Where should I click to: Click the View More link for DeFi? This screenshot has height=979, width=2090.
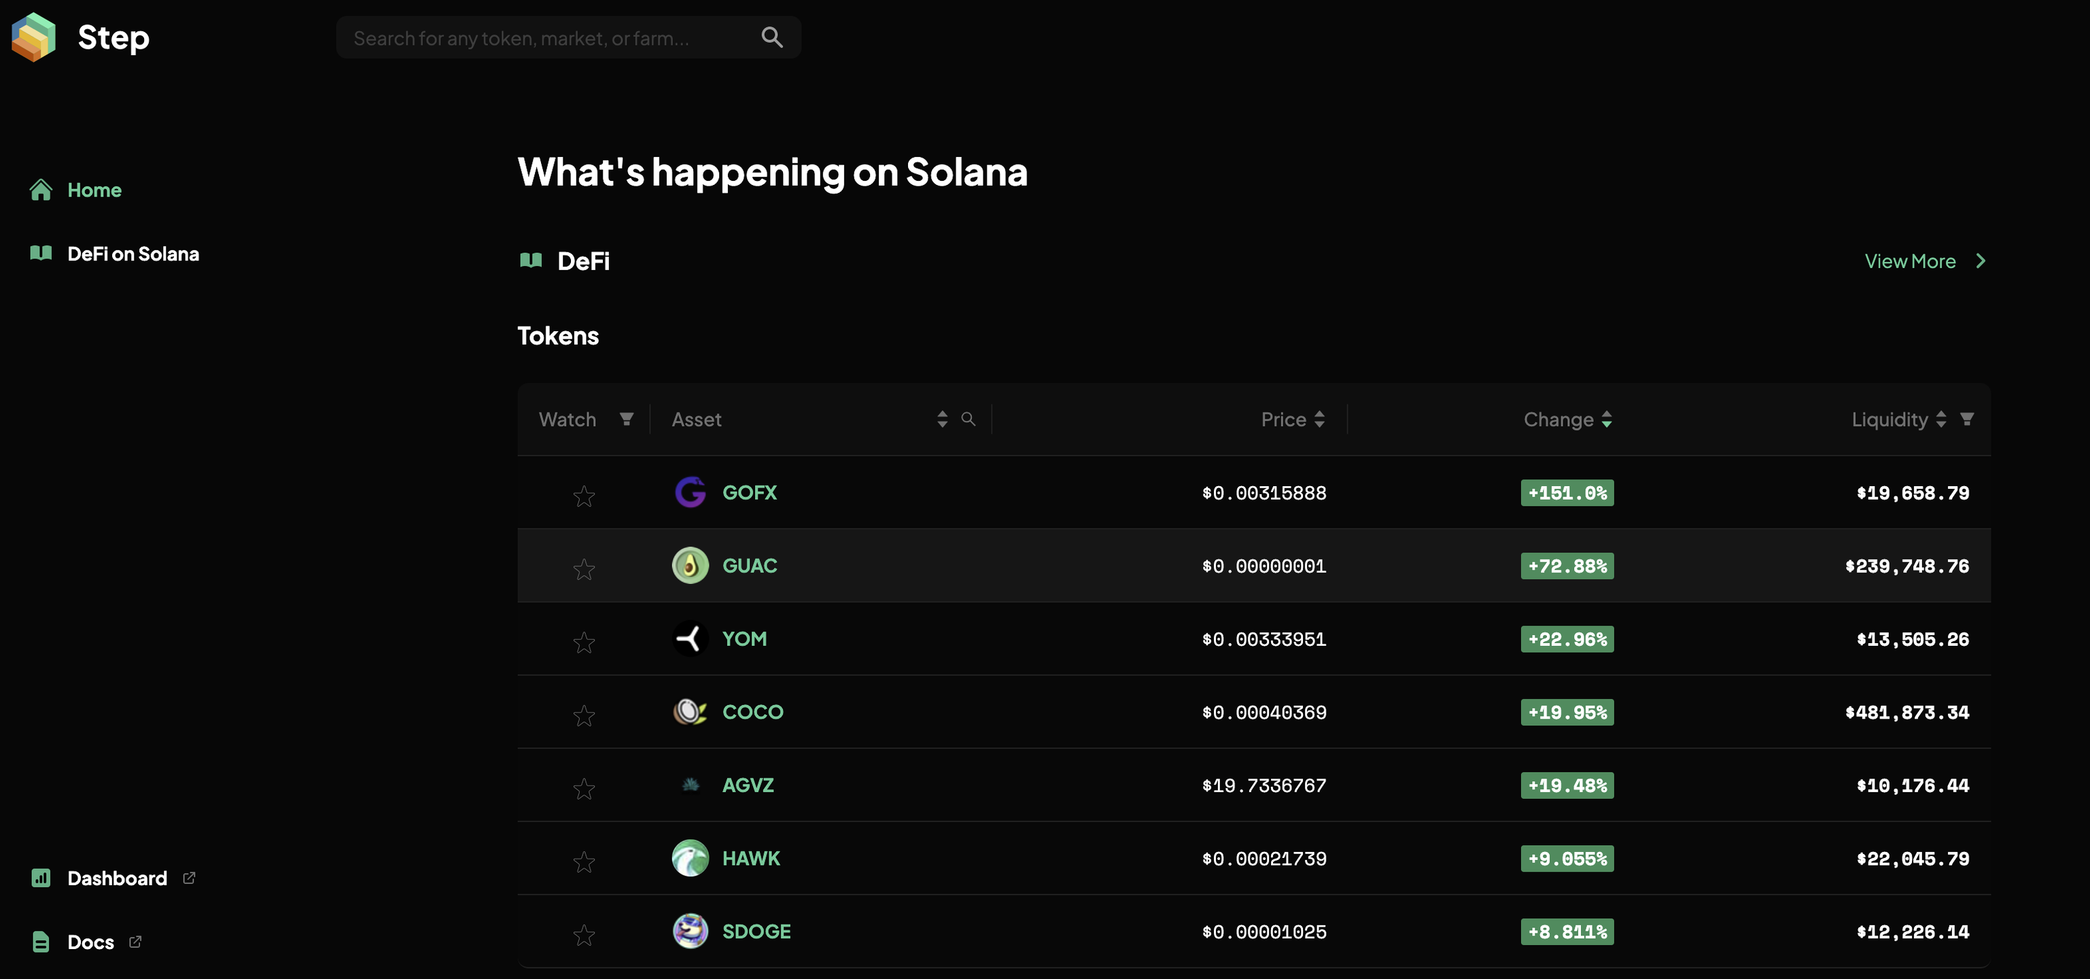pyautogui.click(x=1911, y=260)
